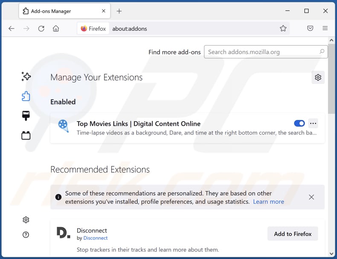Click the info icon in recommendations notice
Viewport: 337px width, 259px height.
click(x=58, y=197)
